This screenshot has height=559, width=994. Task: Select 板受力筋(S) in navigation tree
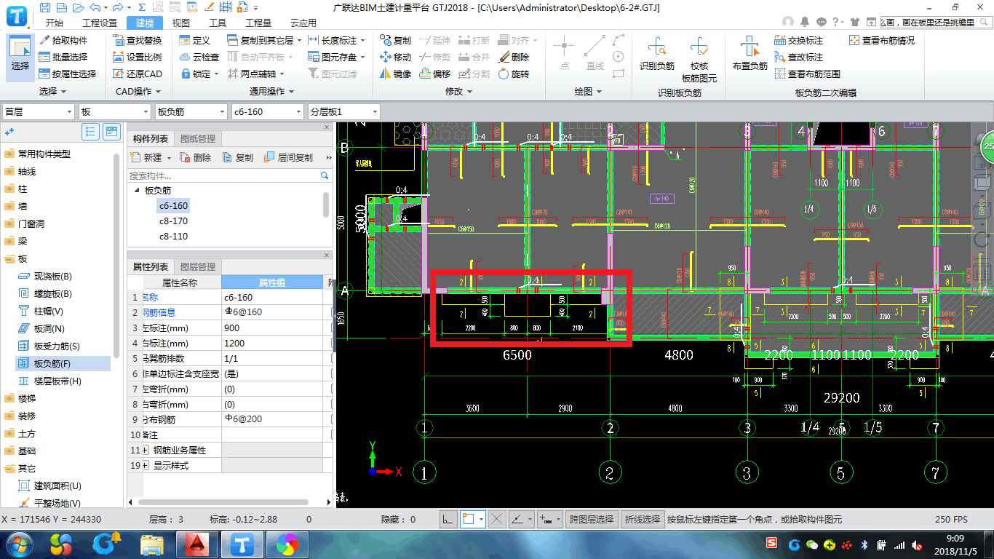[57, 346]
